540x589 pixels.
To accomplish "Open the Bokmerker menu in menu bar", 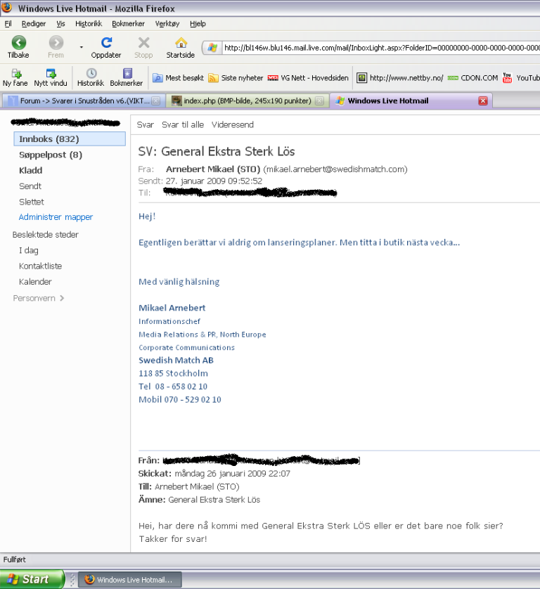I will coord(128,24).
